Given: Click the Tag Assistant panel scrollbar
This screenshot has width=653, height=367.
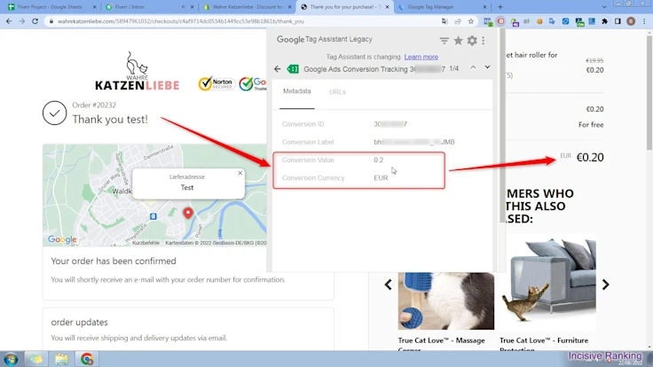Looking at the screenshot, I should click(x=503, y=125).
